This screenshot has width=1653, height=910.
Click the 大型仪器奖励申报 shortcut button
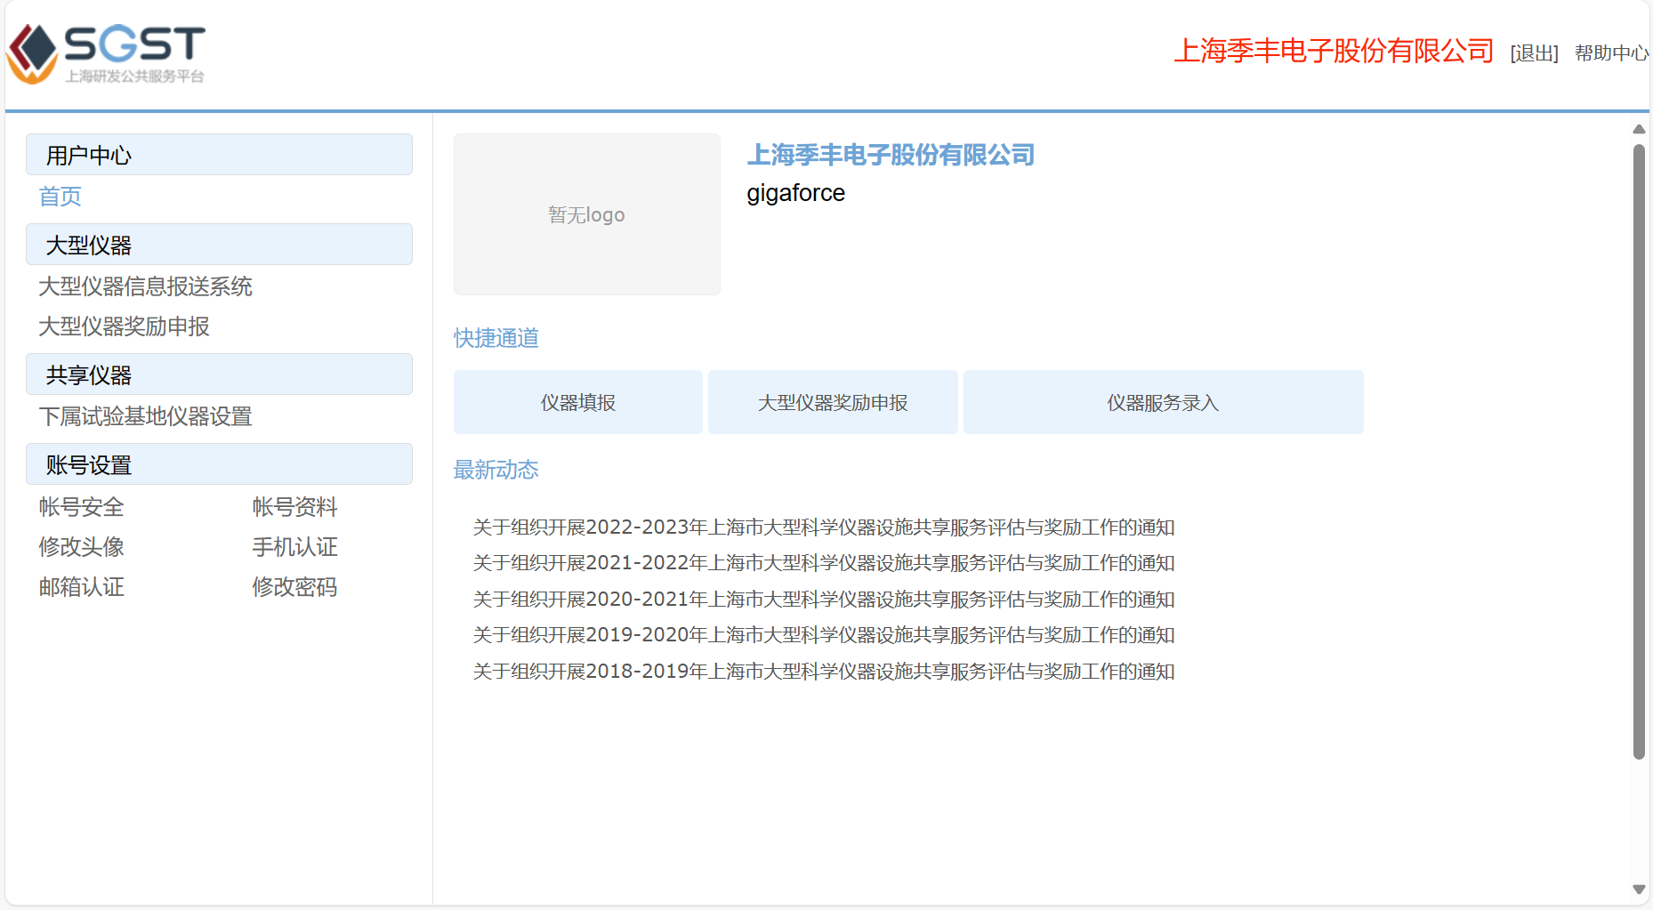(x=833, y=402)
